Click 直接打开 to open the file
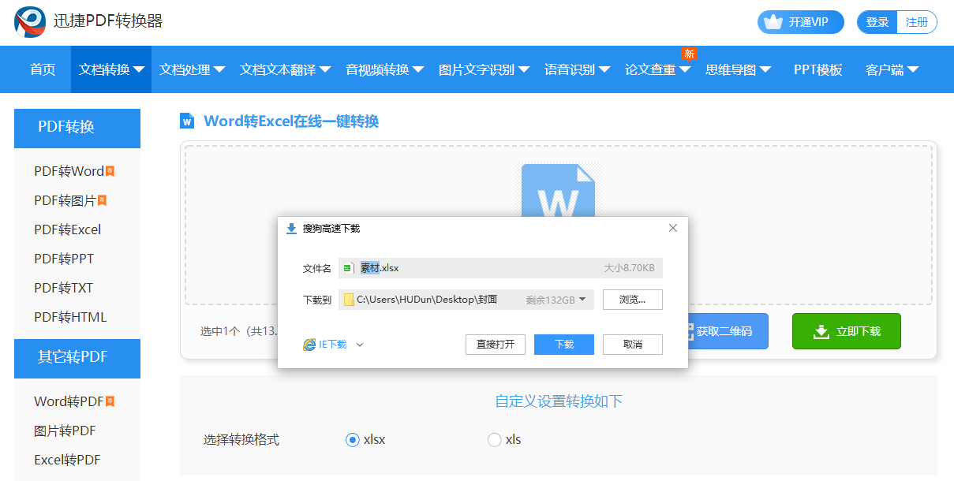 click(x=495, y=345)
